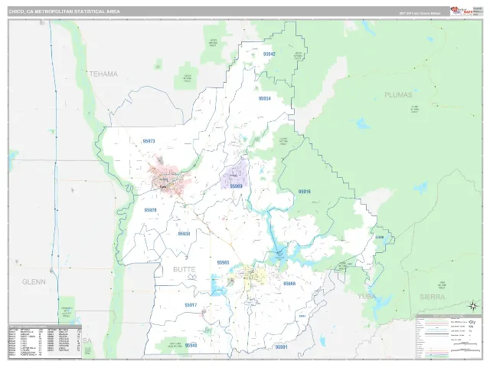This screenshot has height=368, width=490.
Task: Select the GLENN county label
Action: 34,282
